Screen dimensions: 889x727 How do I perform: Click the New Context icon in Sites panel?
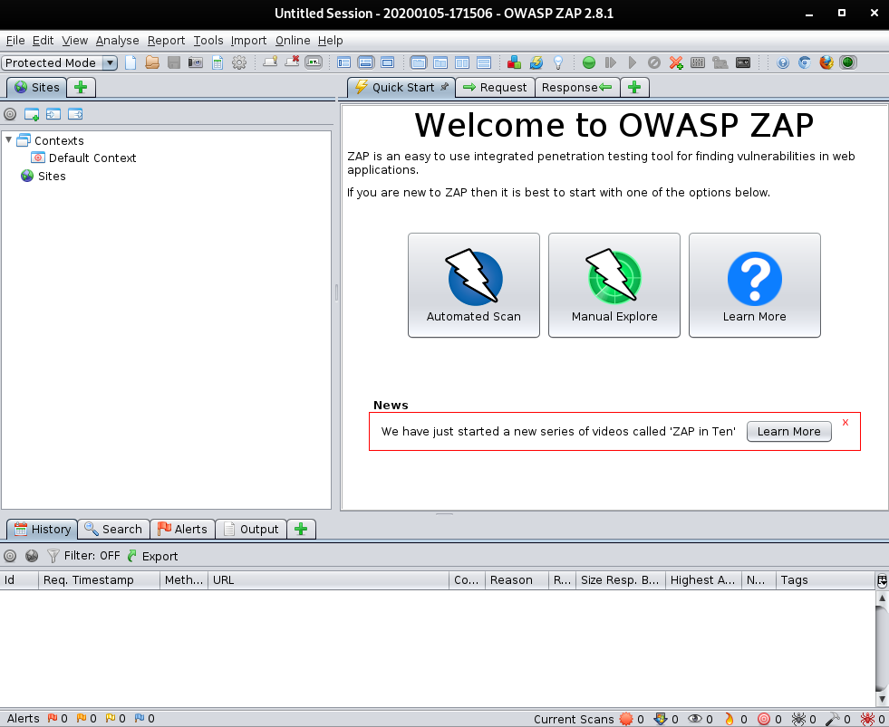(32, 114)
